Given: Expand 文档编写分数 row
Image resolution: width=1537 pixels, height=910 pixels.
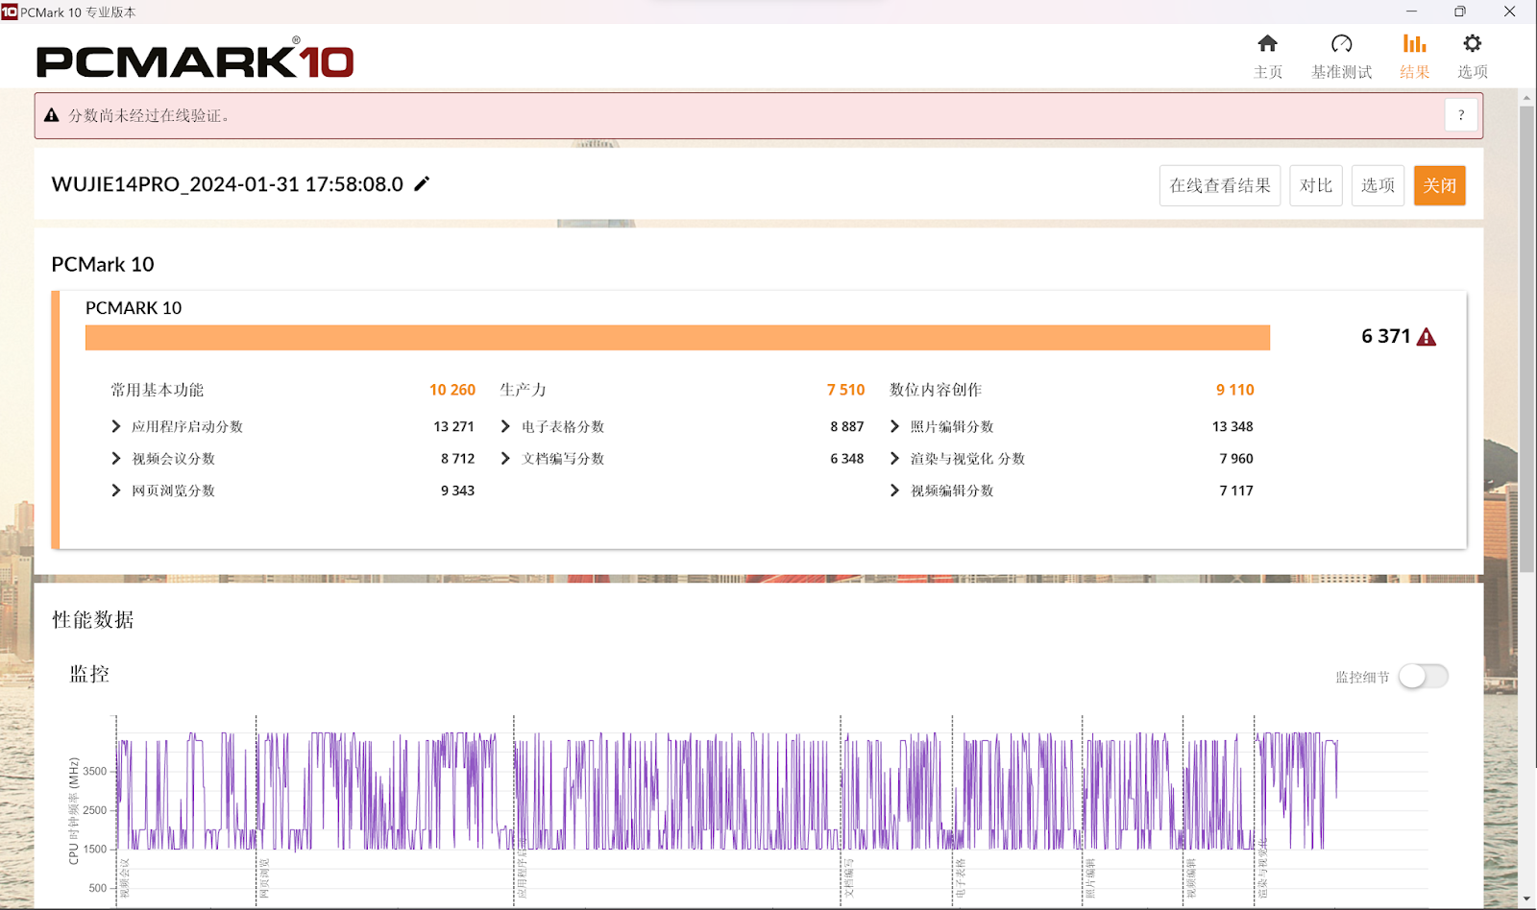Looking at the screenshot, I should pos(505,459).
